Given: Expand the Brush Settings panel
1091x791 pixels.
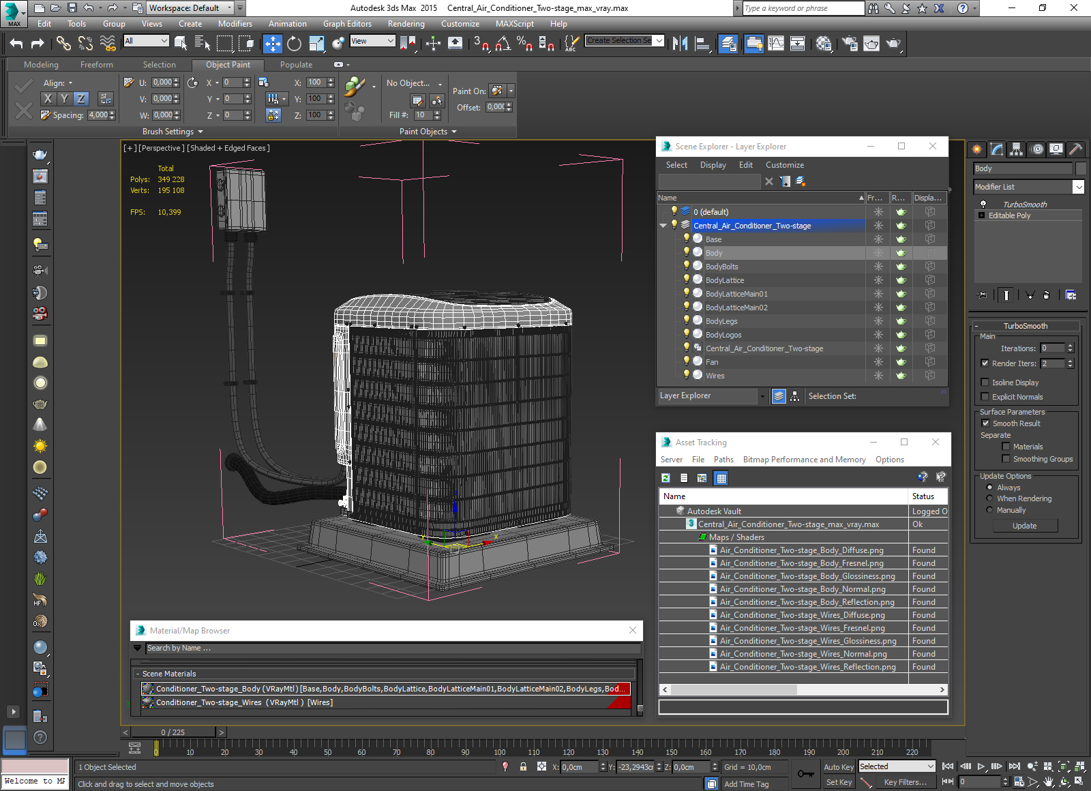Looking at the screenshot, I should (x=173, y=132).
